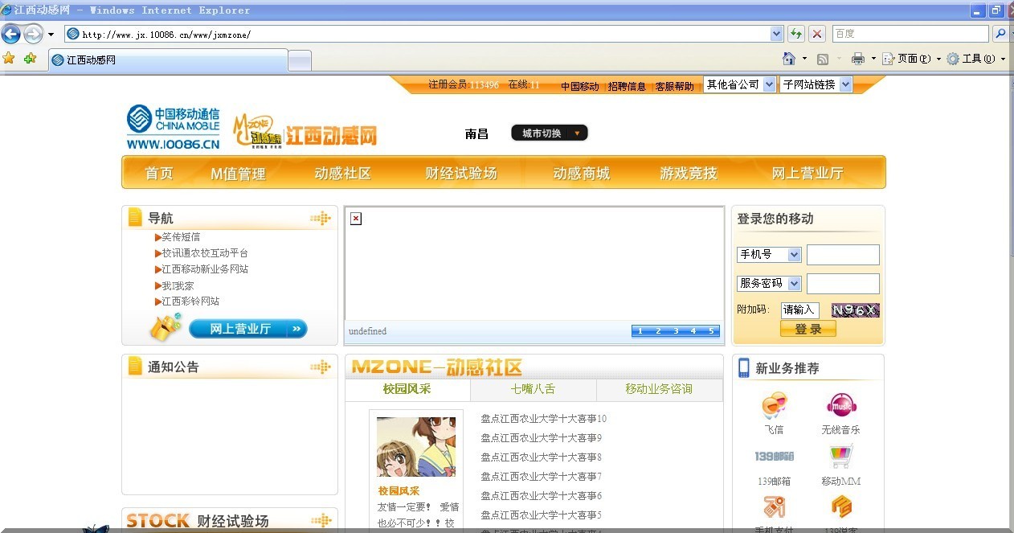
Task: Open the 移动MM shopping cart icon
Action: [840, 457]
